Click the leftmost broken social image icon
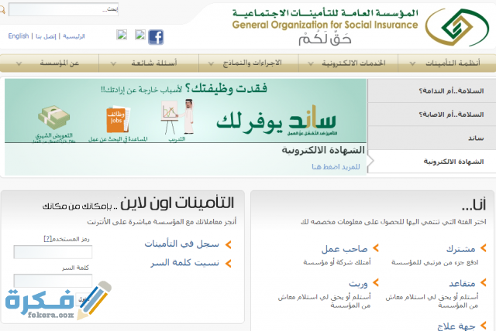 tap(122, 35)
